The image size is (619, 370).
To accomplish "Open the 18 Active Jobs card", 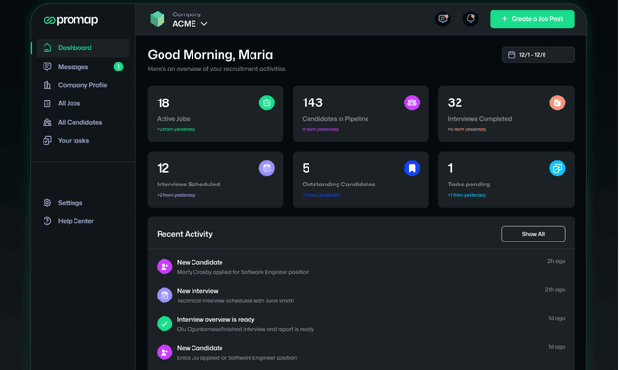I will click(x=216, y=114).
